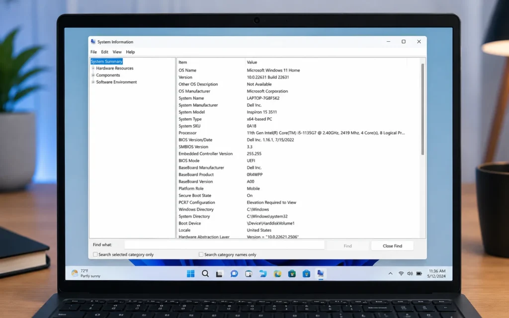The height and width of the screenshot is (318, 509).
Task: Click the Close Find button
Action: [392, 245]
